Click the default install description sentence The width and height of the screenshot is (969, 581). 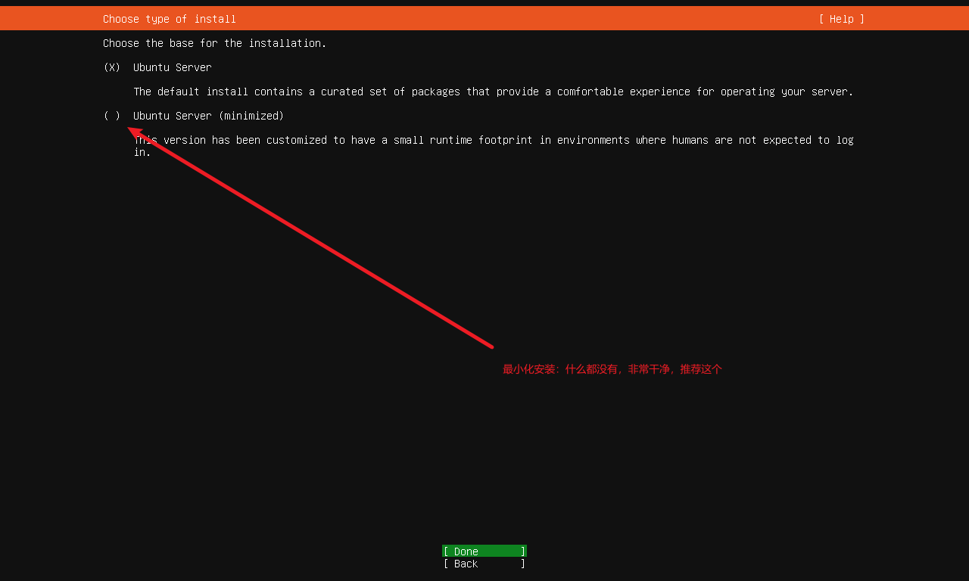[493, 92]
